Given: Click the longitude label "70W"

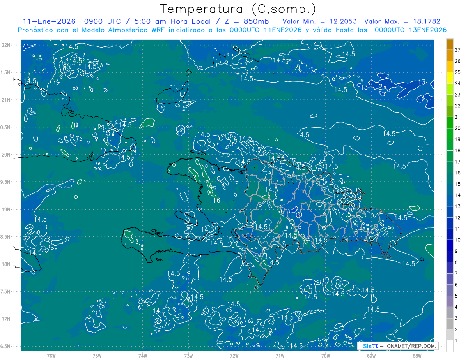Looking at the screenshot, I should [326, 356].
